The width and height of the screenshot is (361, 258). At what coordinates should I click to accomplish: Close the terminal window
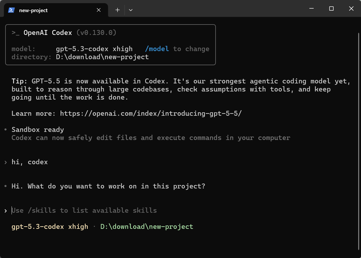click(351, 9)
